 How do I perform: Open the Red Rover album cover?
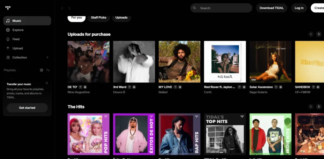coord(225,62)
